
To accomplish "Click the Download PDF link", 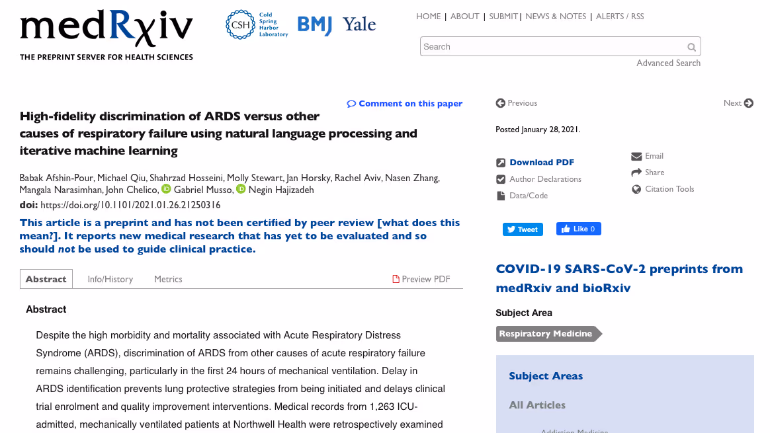I will pyautogui.click(x=541, y=162).
